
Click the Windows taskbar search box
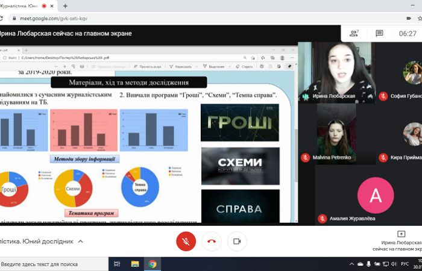[54, 264]
